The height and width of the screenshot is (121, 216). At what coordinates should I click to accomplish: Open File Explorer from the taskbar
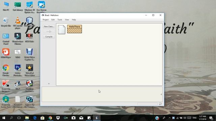point(27,118)
